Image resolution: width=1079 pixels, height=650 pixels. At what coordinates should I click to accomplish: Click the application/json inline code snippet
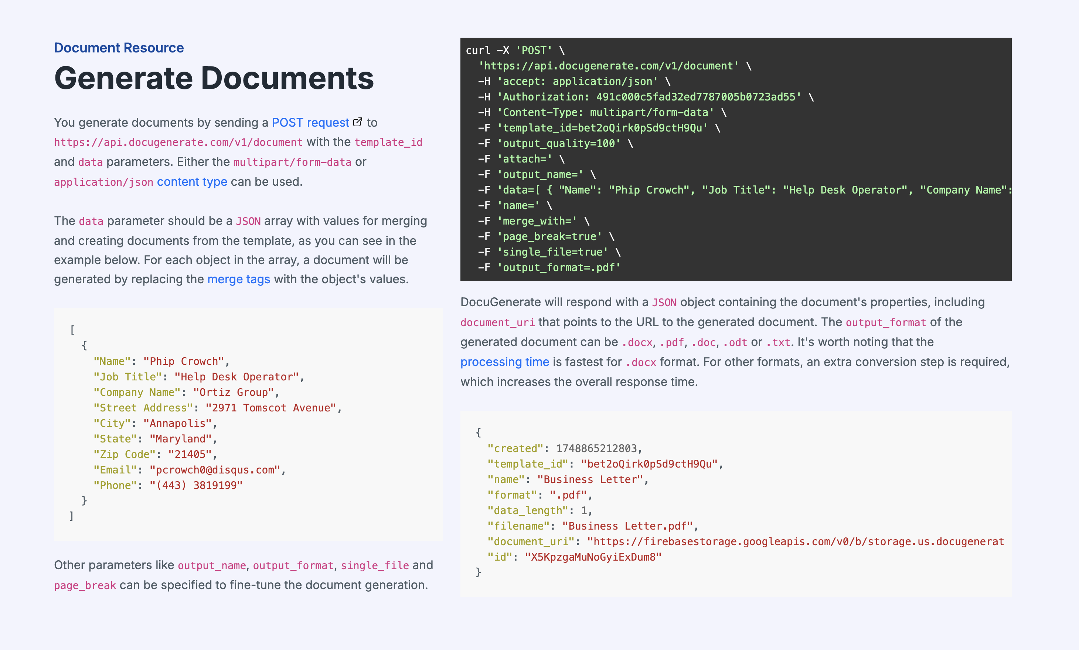click(x=103, y=182)
